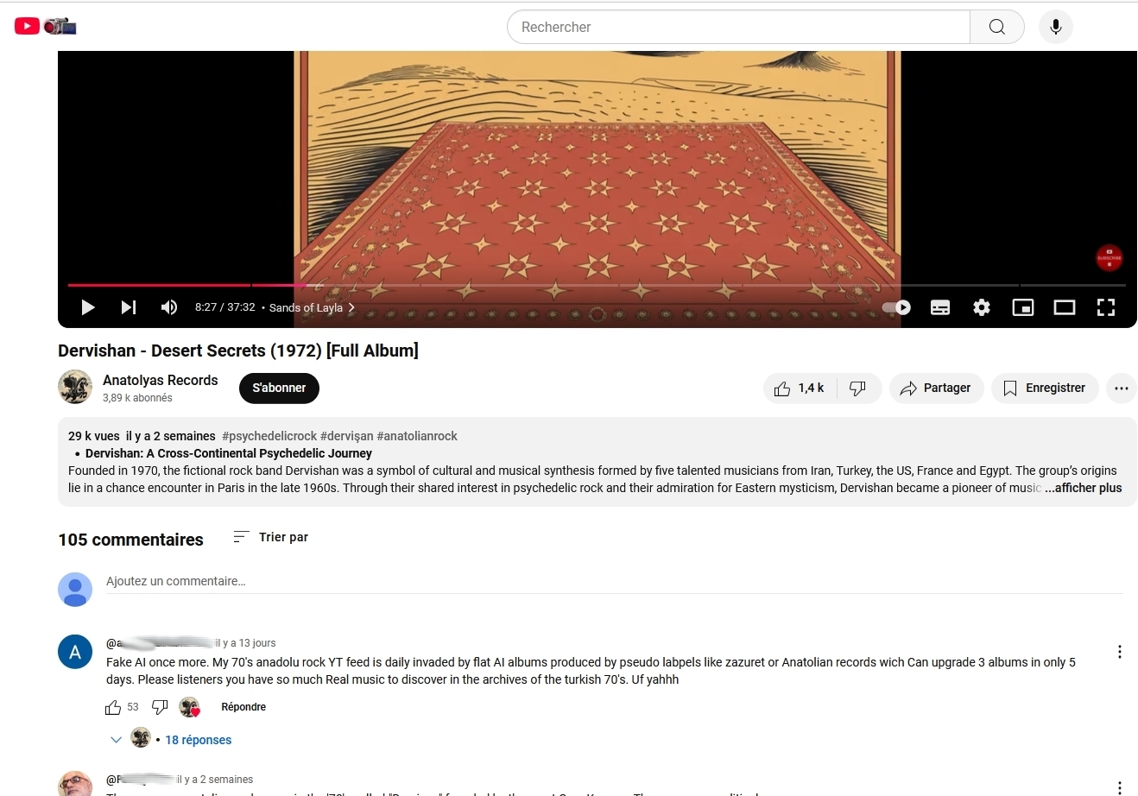
Task: Mute the video volume speaker icon
Action: tap(169, 307)
